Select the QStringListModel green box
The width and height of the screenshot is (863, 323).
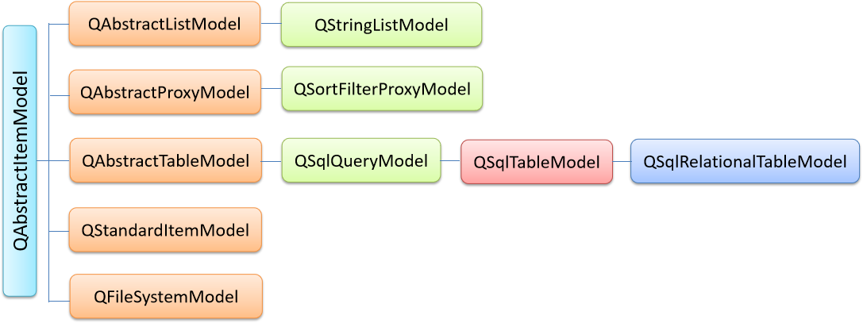point(381,25)
